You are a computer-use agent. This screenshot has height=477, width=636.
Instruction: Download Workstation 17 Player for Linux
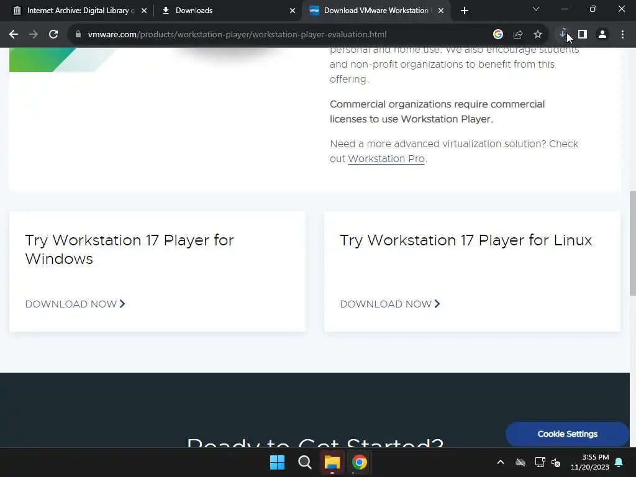tap(390, 304)
